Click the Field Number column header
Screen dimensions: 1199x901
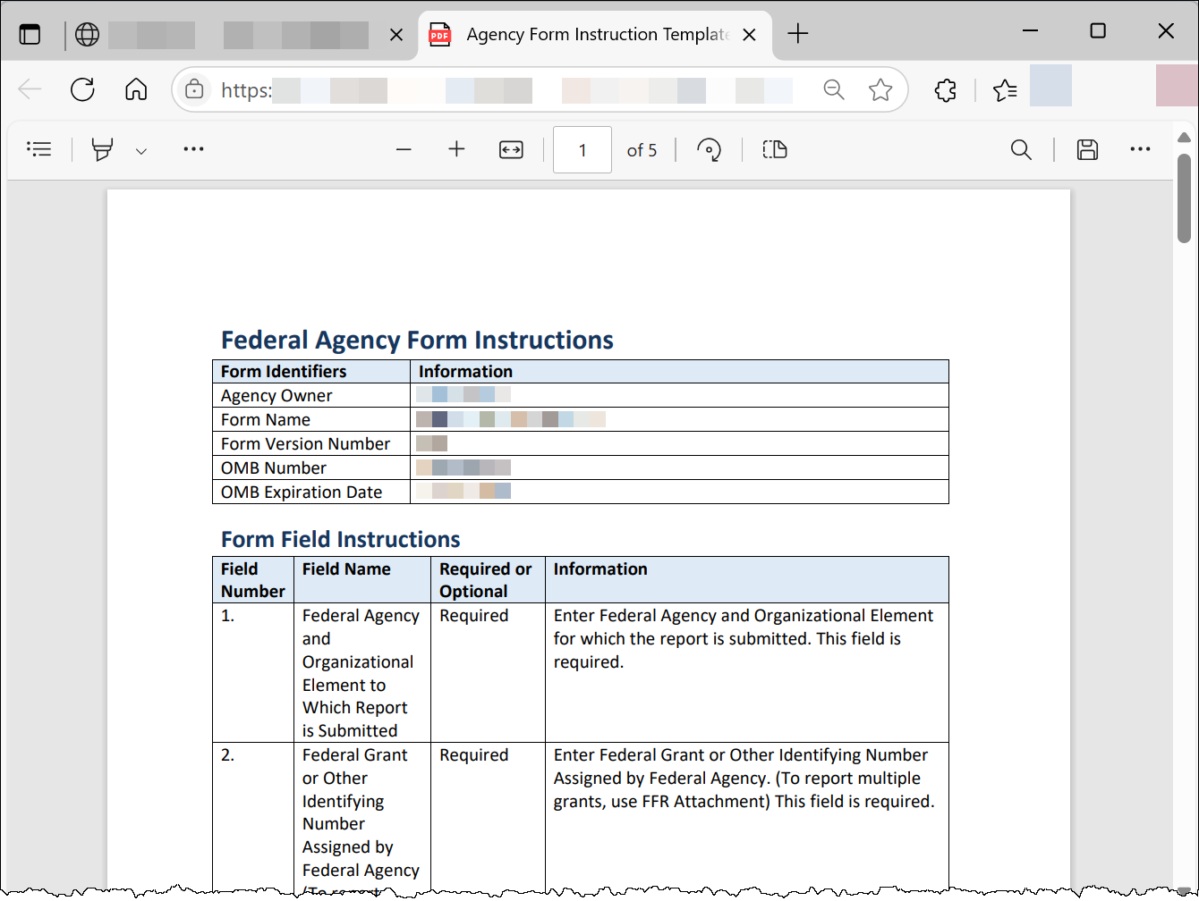253,579
